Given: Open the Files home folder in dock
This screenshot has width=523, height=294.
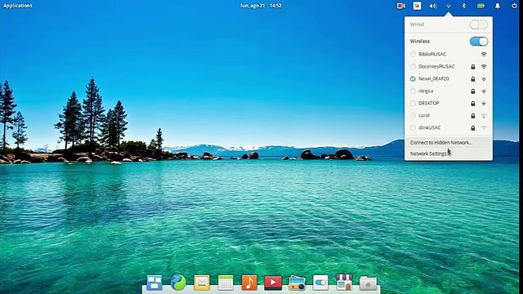Looking at the screenshot, I should coord(368,283).
